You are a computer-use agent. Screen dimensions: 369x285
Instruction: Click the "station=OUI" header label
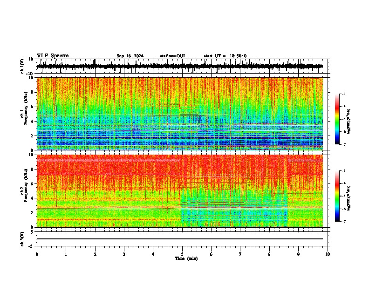(x=172, y=56)
